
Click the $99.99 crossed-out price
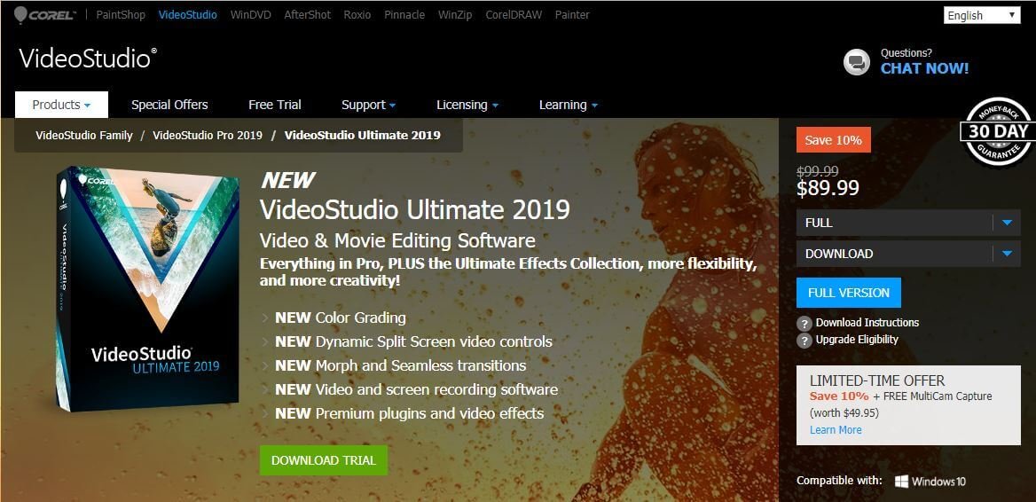coord(818,170)
